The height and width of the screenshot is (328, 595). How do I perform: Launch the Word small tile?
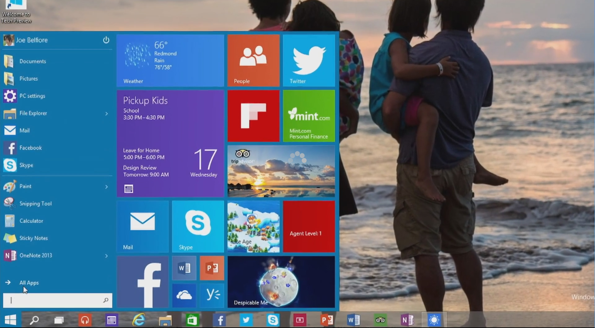pos(184,268)
